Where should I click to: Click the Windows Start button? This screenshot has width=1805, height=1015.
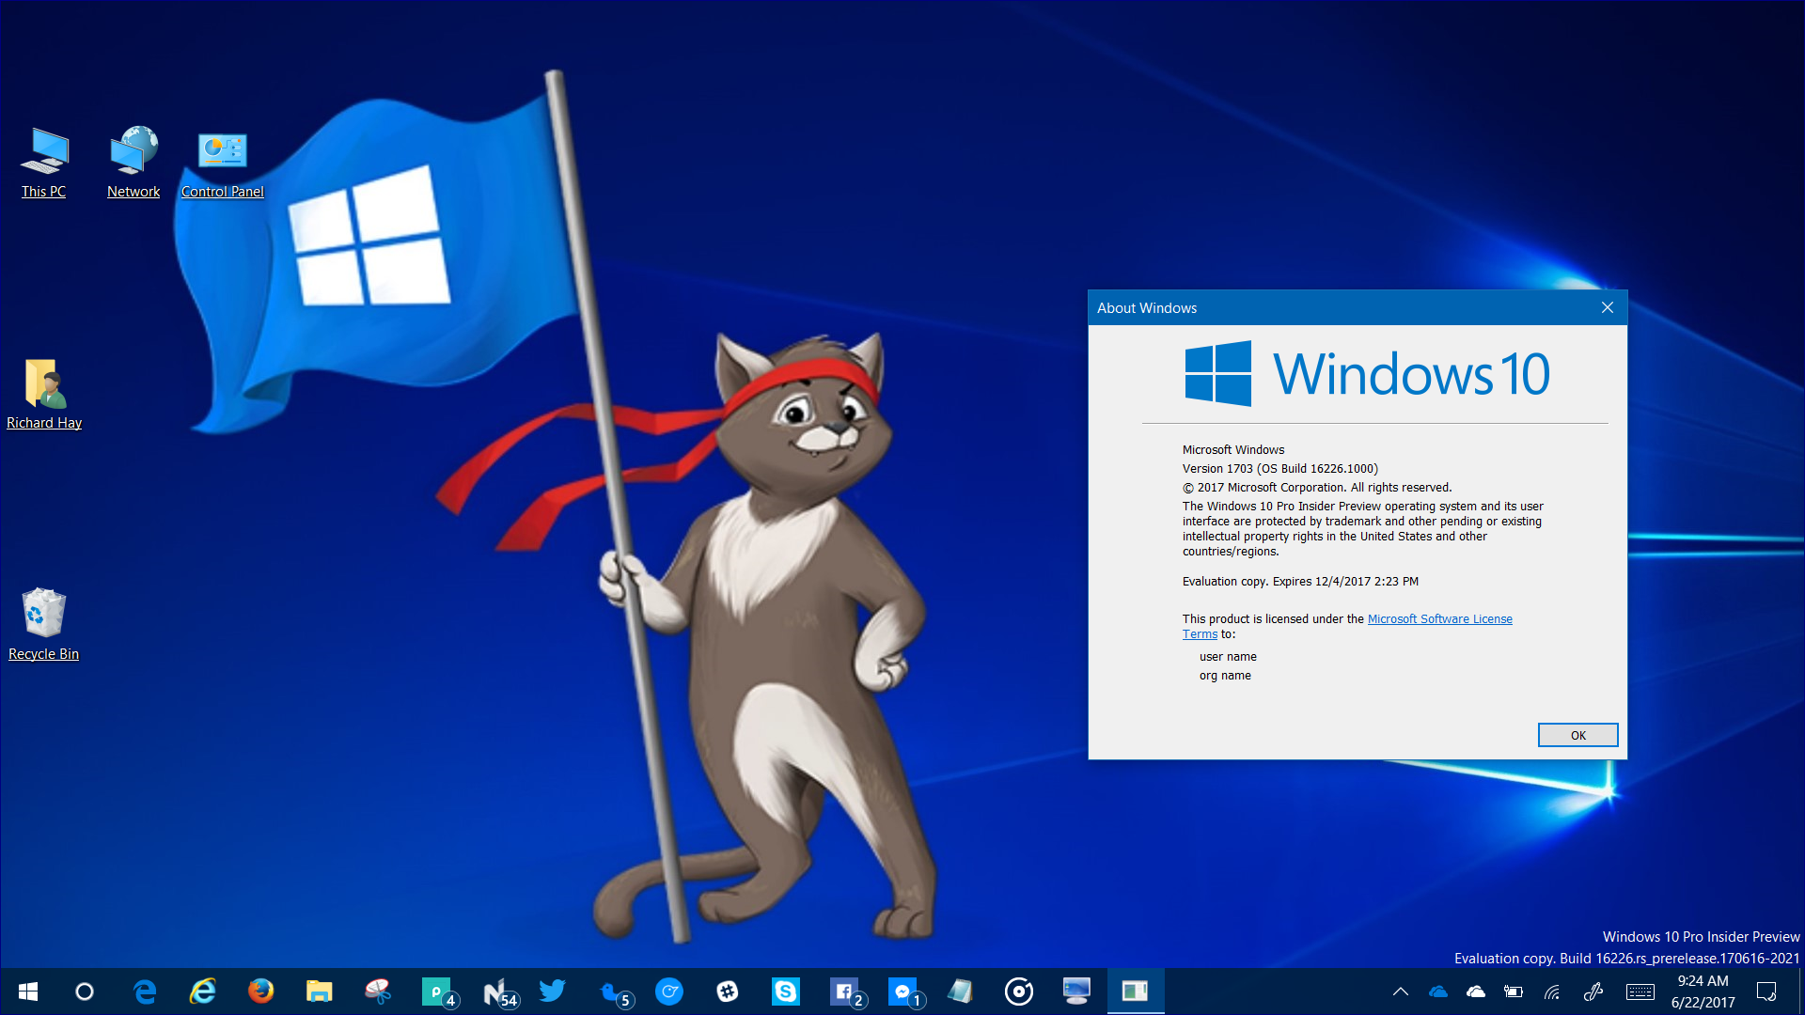[28, 992]
